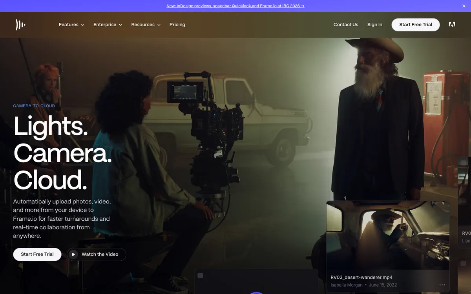Tick the checkbox on the bottom dark card
Viewport: 471px width, 294px height.
tap(200, 276)
